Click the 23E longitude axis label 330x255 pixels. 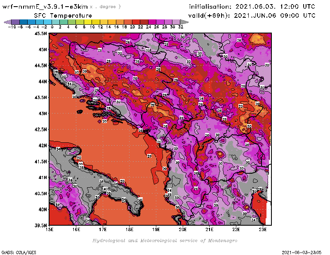pos(263,229)
